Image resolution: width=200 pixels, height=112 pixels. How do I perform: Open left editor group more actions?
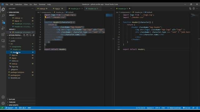[x=111, y=9]
